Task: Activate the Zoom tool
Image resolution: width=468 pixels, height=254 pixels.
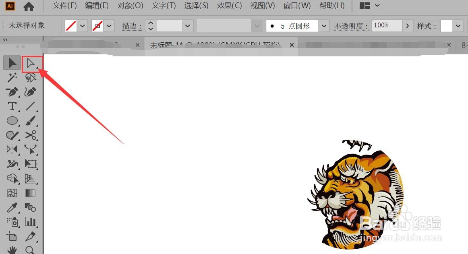Action: [x=31, y=250]
